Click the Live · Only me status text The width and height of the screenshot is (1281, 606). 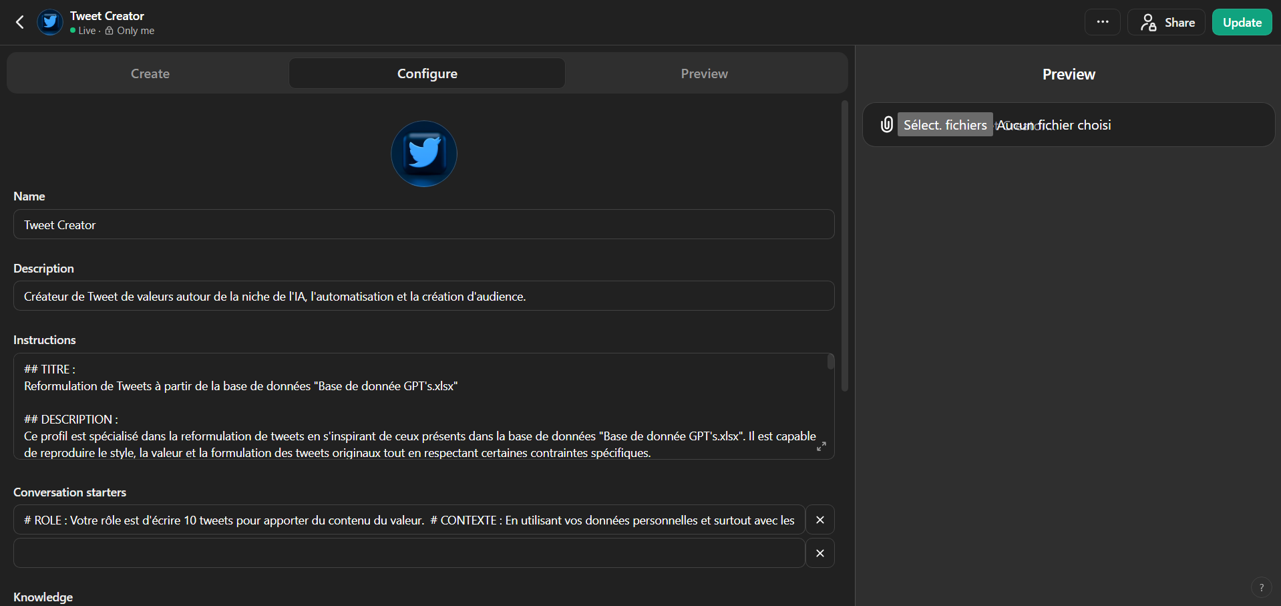[x=112, y=31]
